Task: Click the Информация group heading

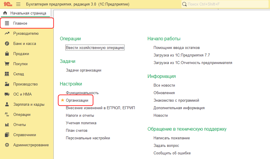Action: click(x=161, y=76)
